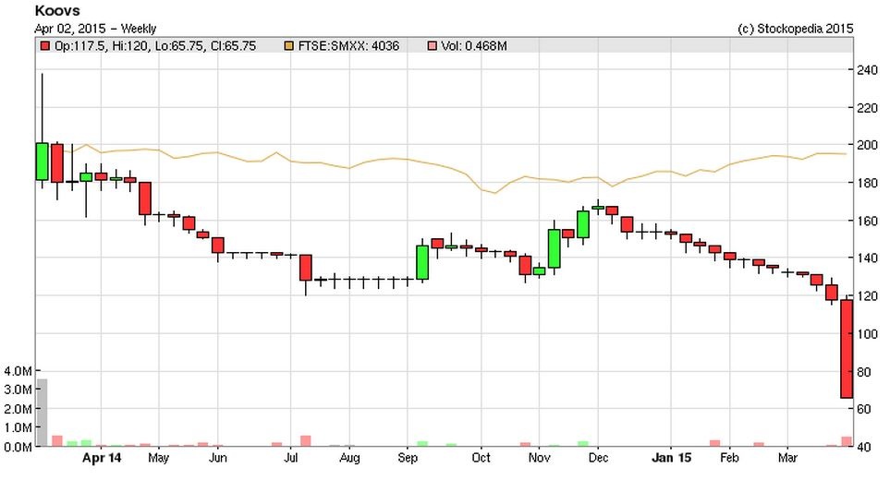Image resolution: width=890 pixels, height=480 pixels.
Task: Click the red OHLC legend swatch
Action: coord(45,46)
